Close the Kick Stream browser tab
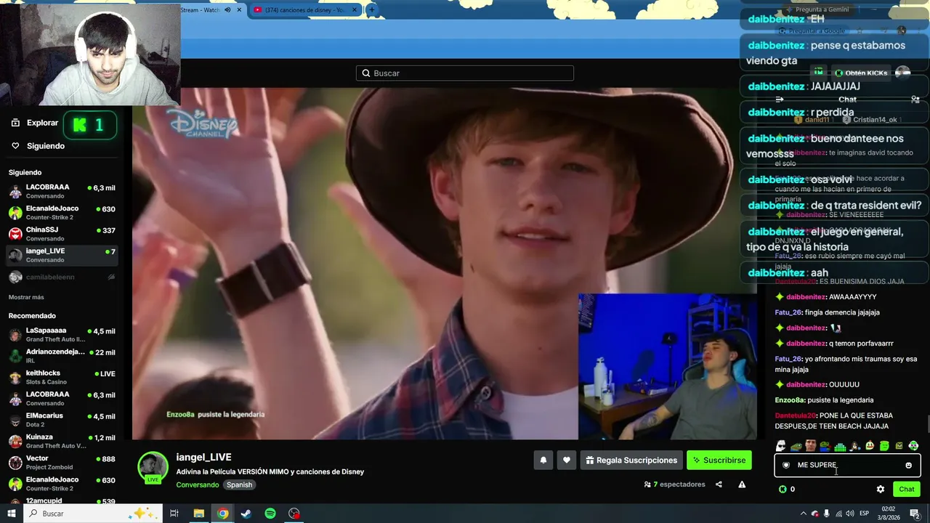 click(239, 10)
